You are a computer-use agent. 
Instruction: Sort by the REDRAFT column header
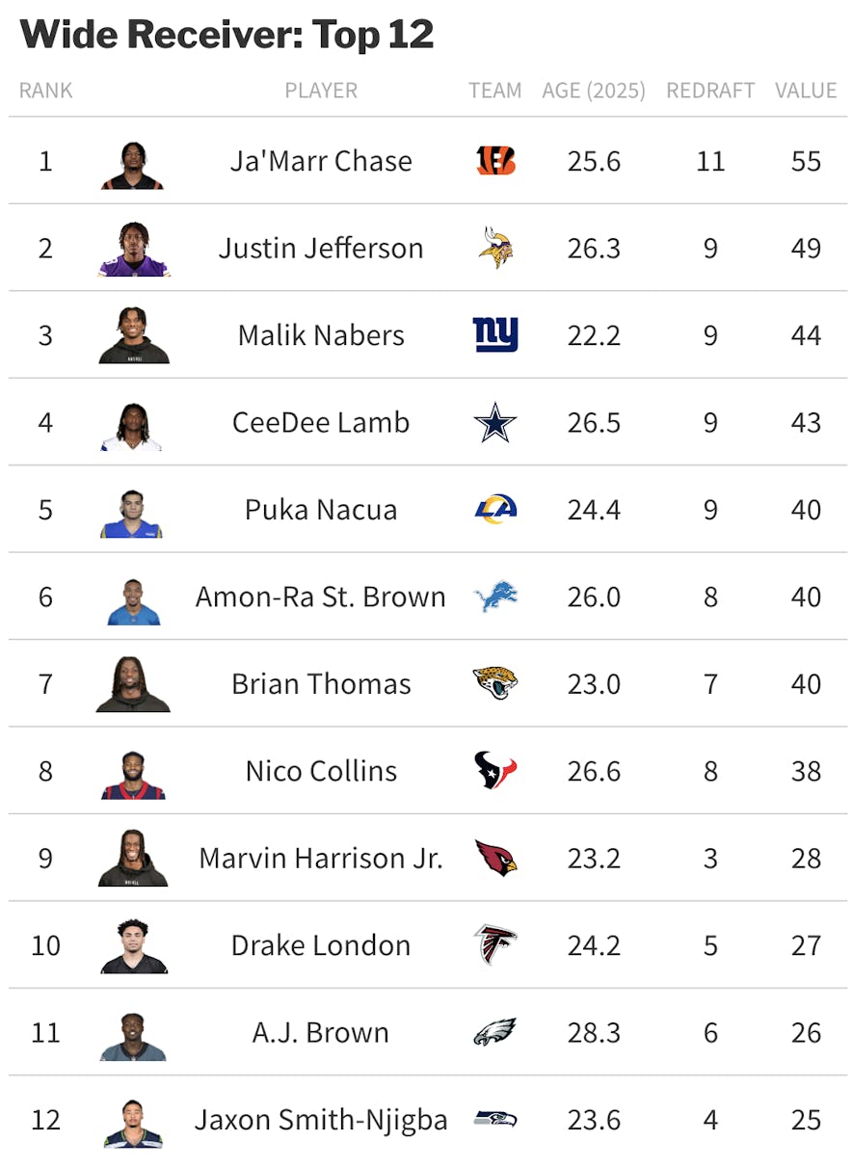click(710, 91)
